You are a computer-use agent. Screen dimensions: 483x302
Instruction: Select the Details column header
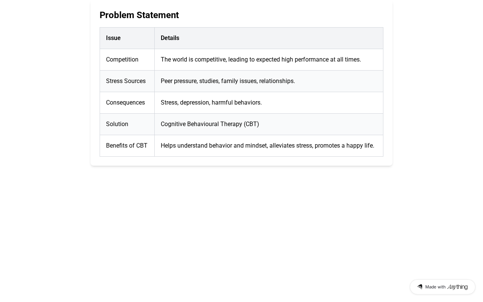[x=170, y=38]
